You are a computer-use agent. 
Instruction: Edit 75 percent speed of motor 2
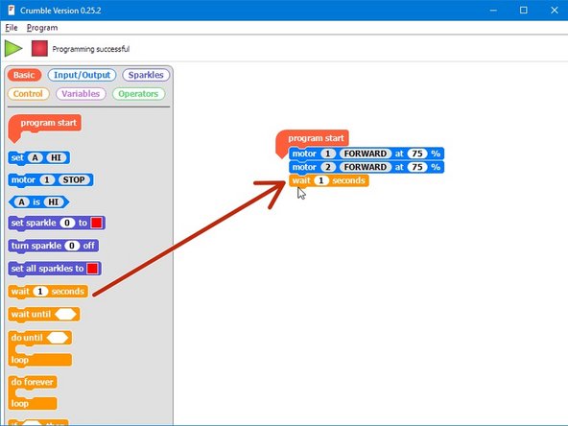click(417, 167)
